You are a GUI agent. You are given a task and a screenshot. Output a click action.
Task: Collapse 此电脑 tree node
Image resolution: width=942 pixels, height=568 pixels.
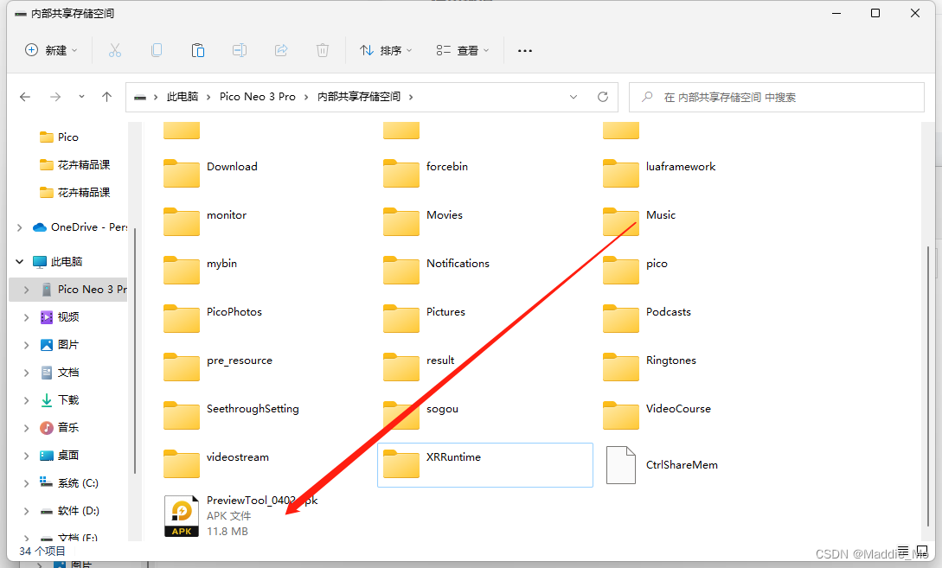19,261
